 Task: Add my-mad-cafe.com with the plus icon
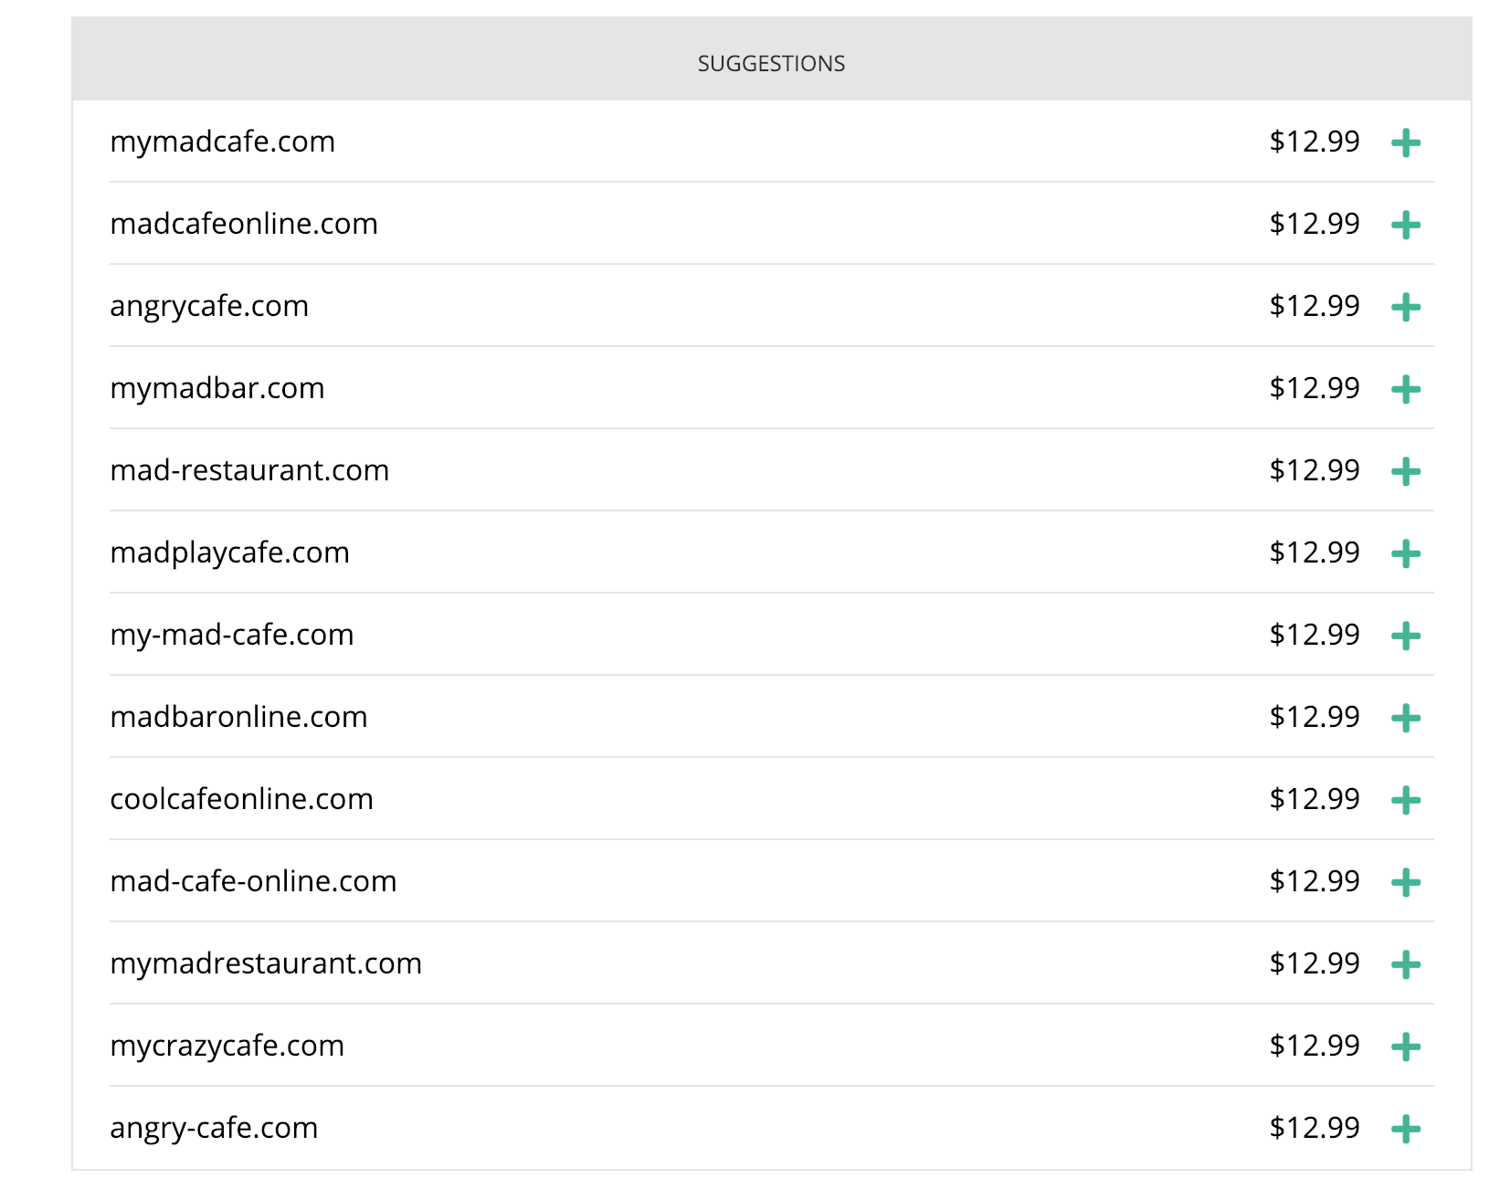(x=1405, y=636)
